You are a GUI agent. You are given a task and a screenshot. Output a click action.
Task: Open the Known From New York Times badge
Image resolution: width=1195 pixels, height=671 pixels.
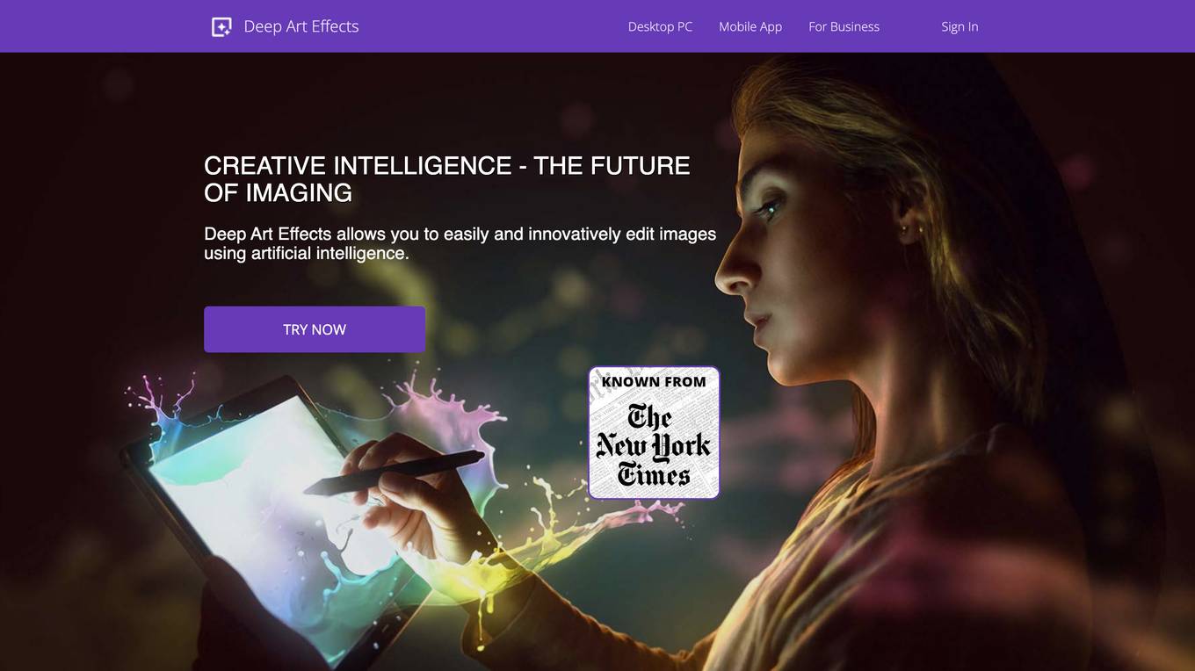(x=654, y=433)
